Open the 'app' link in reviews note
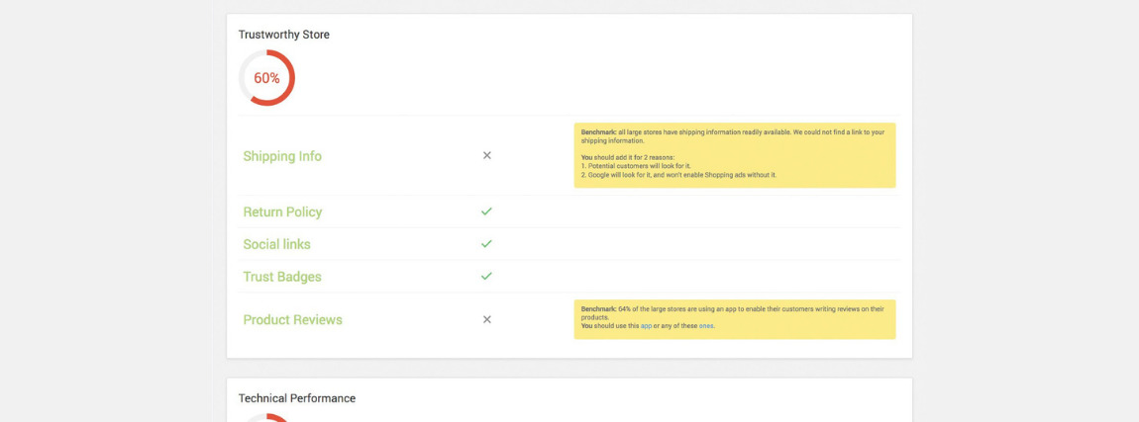Image resolution: width=1139 pixels, height=422 pixels. click(x=646, y=326)
